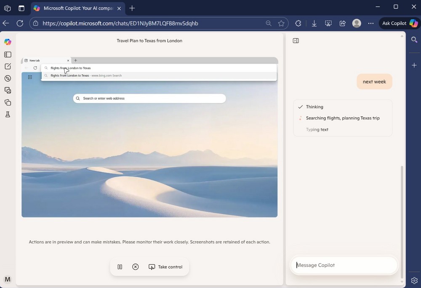Open a new browser tab
The width and height of the screenshot is (421, 288).
(132, 8)
